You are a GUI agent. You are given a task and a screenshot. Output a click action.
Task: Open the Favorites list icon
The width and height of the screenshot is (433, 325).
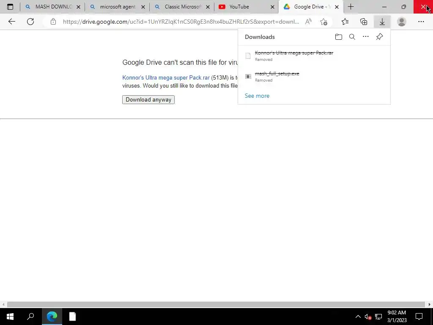345,22
